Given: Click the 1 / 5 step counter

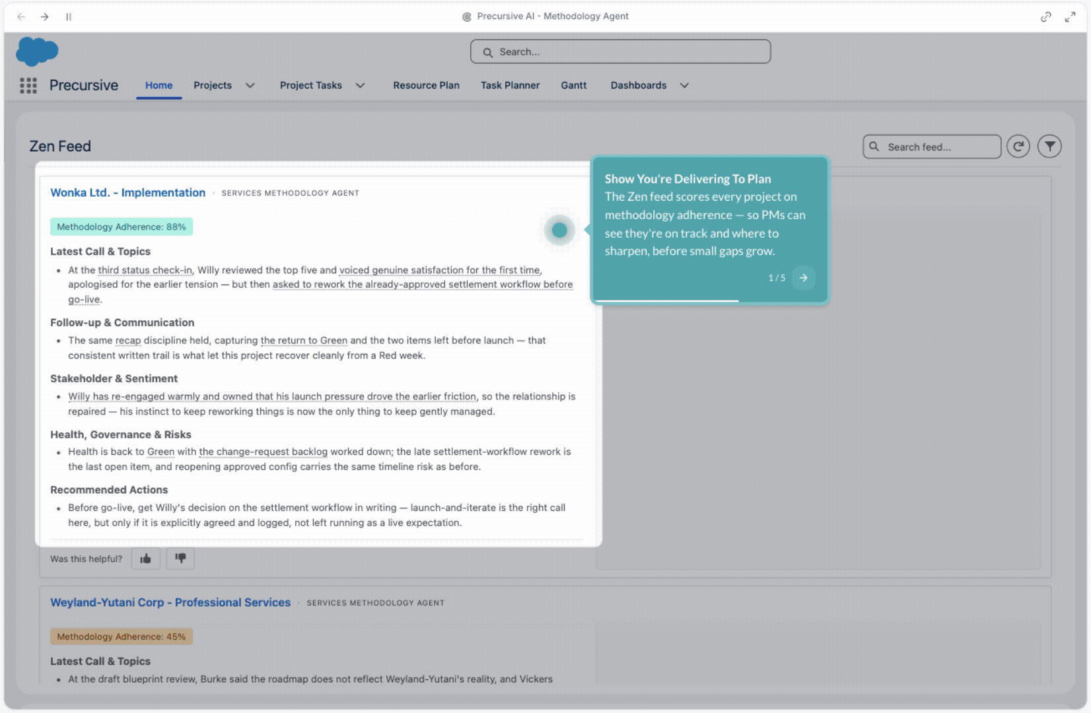Looking at the screenshot, I should pyautogui.click(x=777, y=278).
